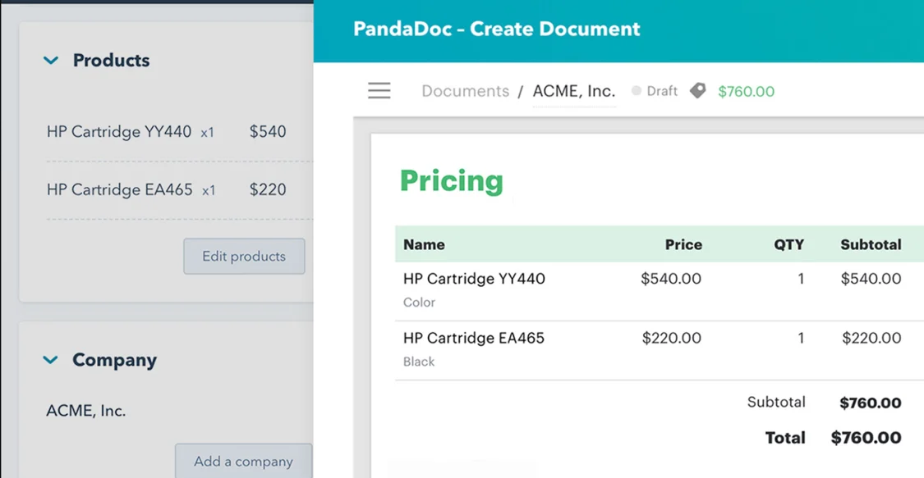Click ACME, Inc. under the Company section

point(85,410)
